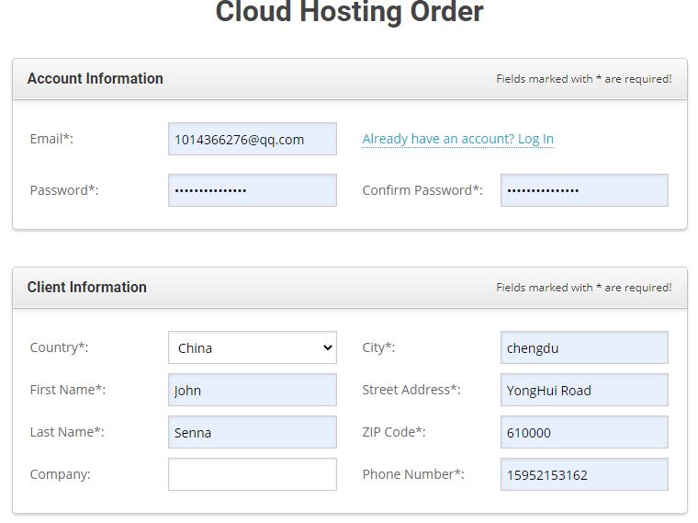Click the 'Confirm Password*:' label text
Screen dimensions: 698x523
point(422,190)
